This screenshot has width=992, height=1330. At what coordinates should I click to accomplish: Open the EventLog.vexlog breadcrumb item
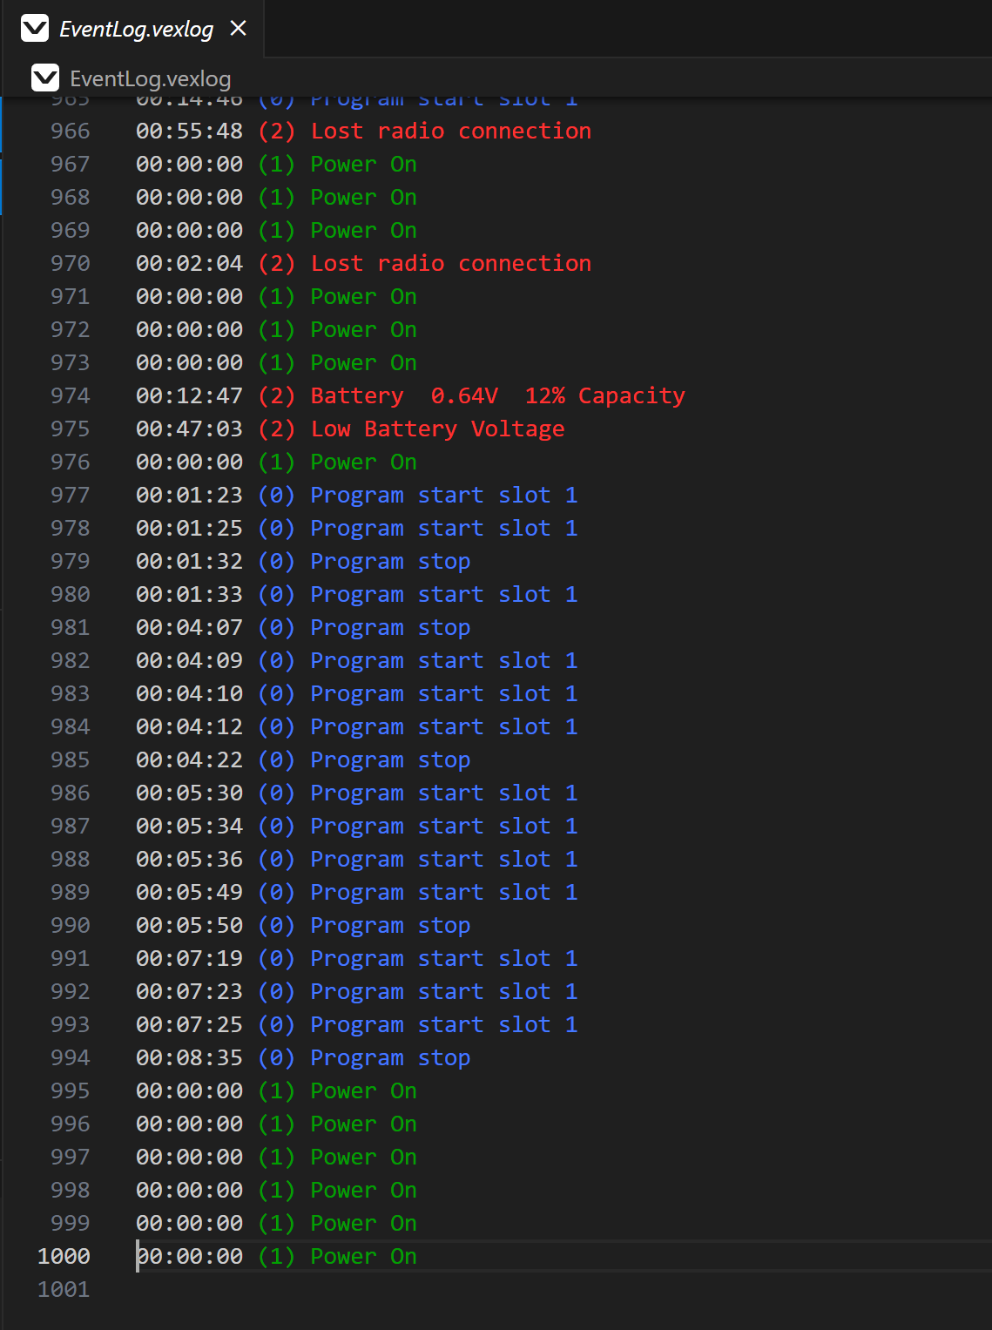[150, 78]
